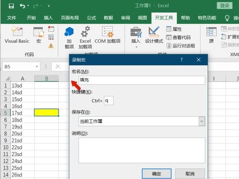Toggle Use Relative References icon
Image resolution: width=239 pixels, height=179 pixels.
51,37
